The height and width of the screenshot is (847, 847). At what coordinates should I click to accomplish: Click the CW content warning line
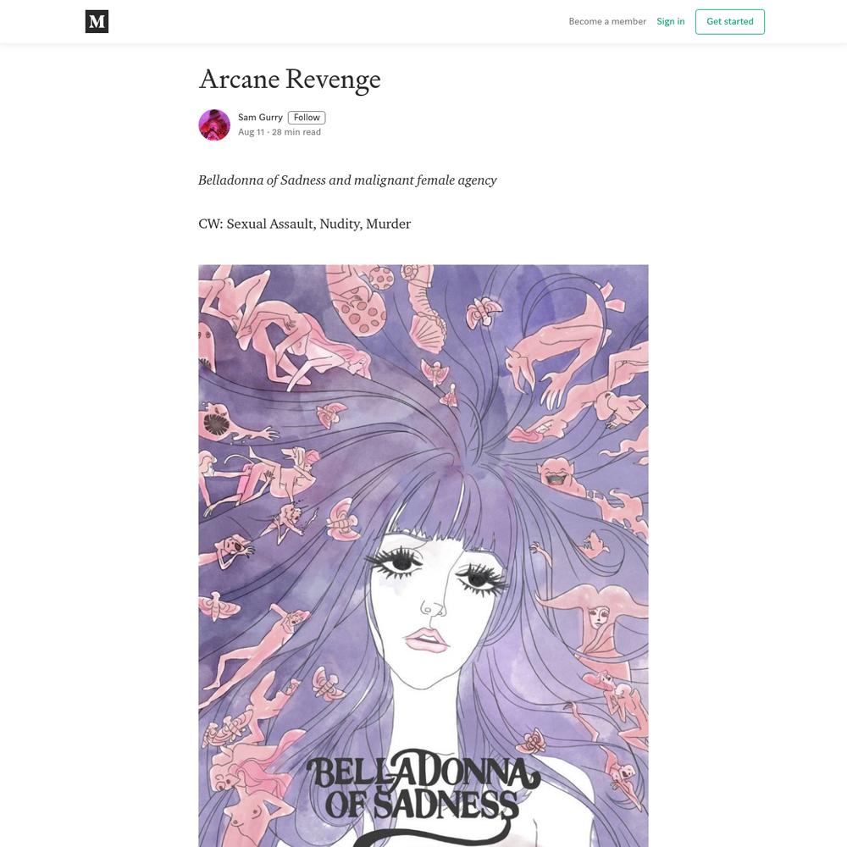pyautogui.click(x=305, y=224)
